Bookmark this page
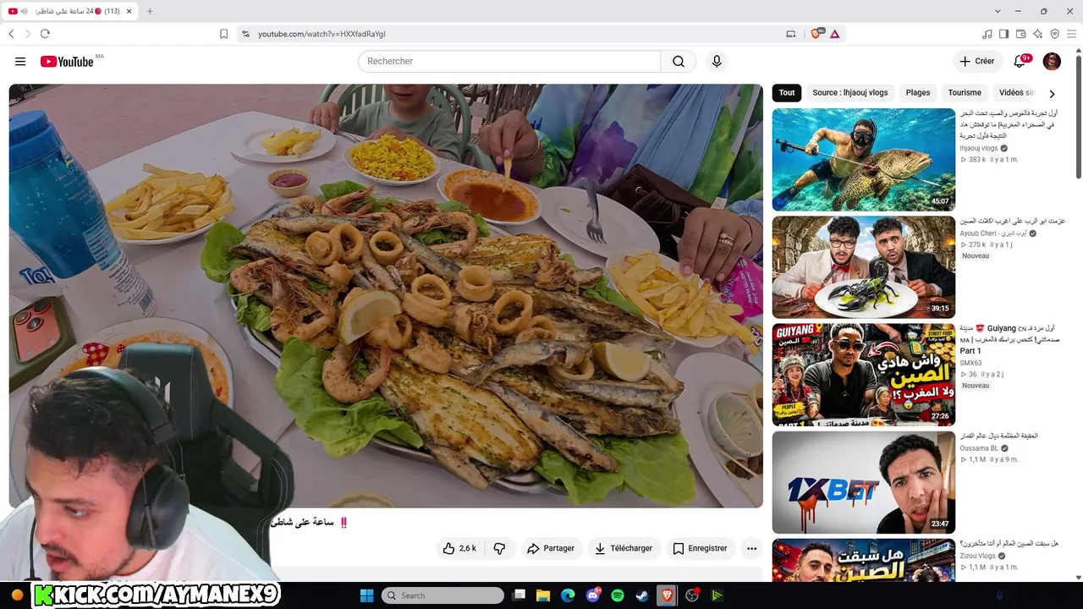The image size is (1083, 609). (223, 34)
